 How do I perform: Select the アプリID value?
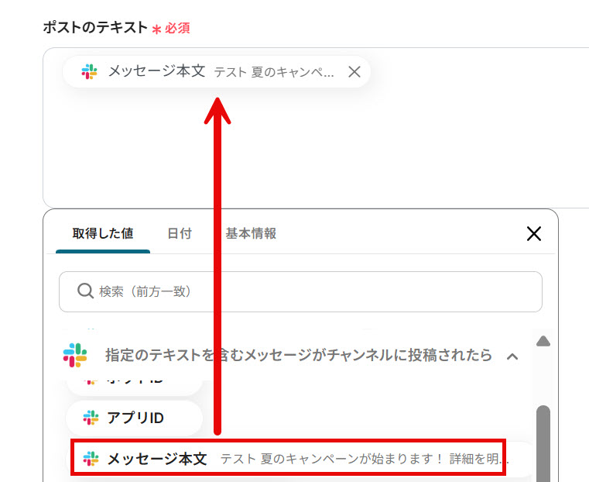(x=135, y=418)
